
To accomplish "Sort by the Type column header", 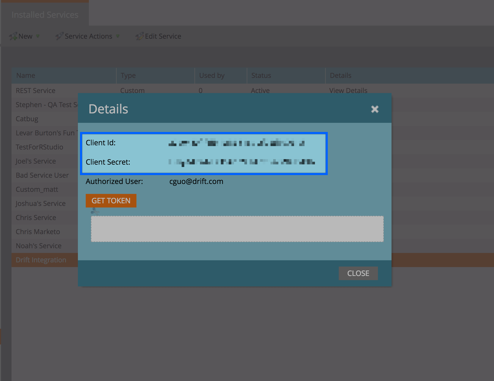I will tap(156, 76).
